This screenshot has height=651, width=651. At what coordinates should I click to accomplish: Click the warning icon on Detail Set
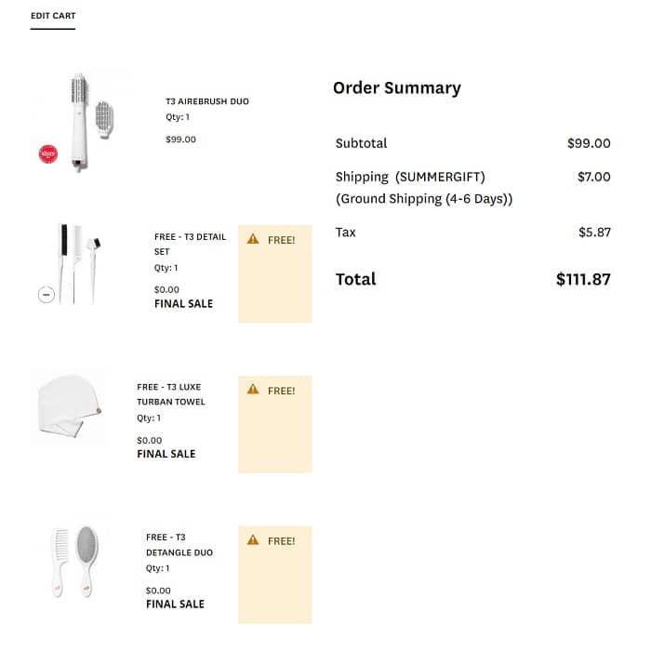(x=253, y=239)
